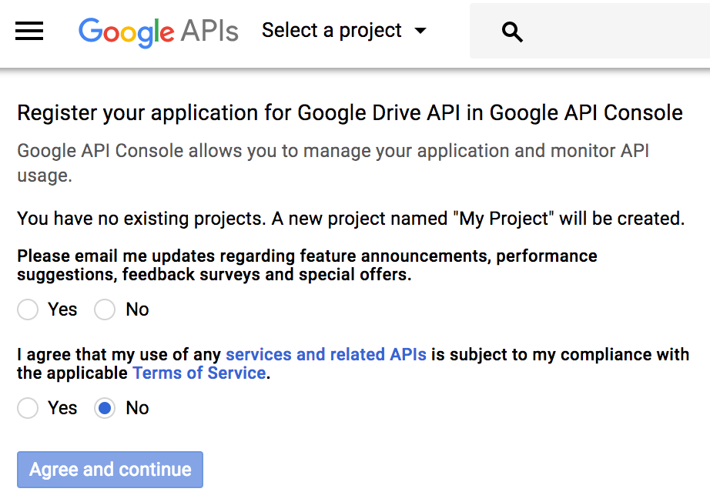This screenshot has height=502, width=710.
Task: Choose Yes to agree to compliance terms
Action: 28,408
